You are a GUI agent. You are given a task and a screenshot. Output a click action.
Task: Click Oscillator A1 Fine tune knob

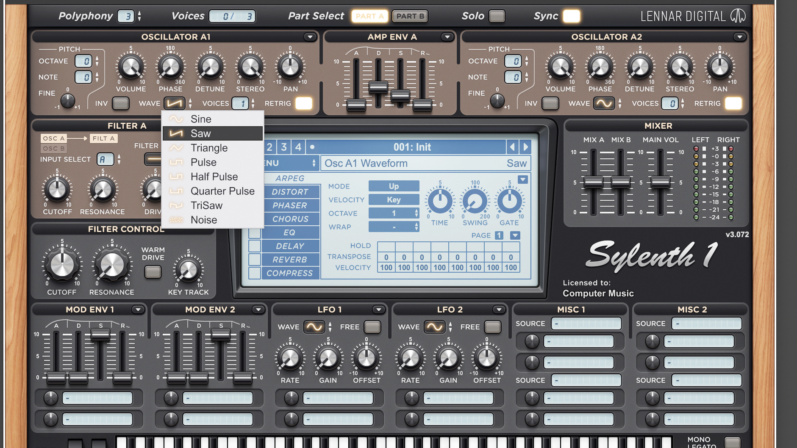[x=68, y=101]
